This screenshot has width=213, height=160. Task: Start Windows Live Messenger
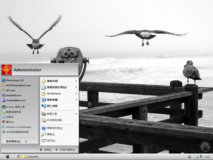[17, 127]
